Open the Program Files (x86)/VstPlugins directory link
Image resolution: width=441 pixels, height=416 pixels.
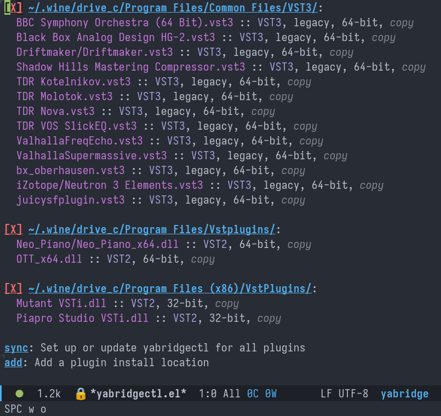point(169,288)
